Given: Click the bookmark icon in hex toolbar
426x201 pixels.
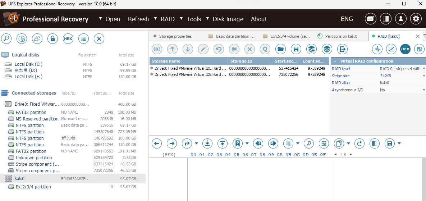Looking at the screenshot, I should pos(238,143).
